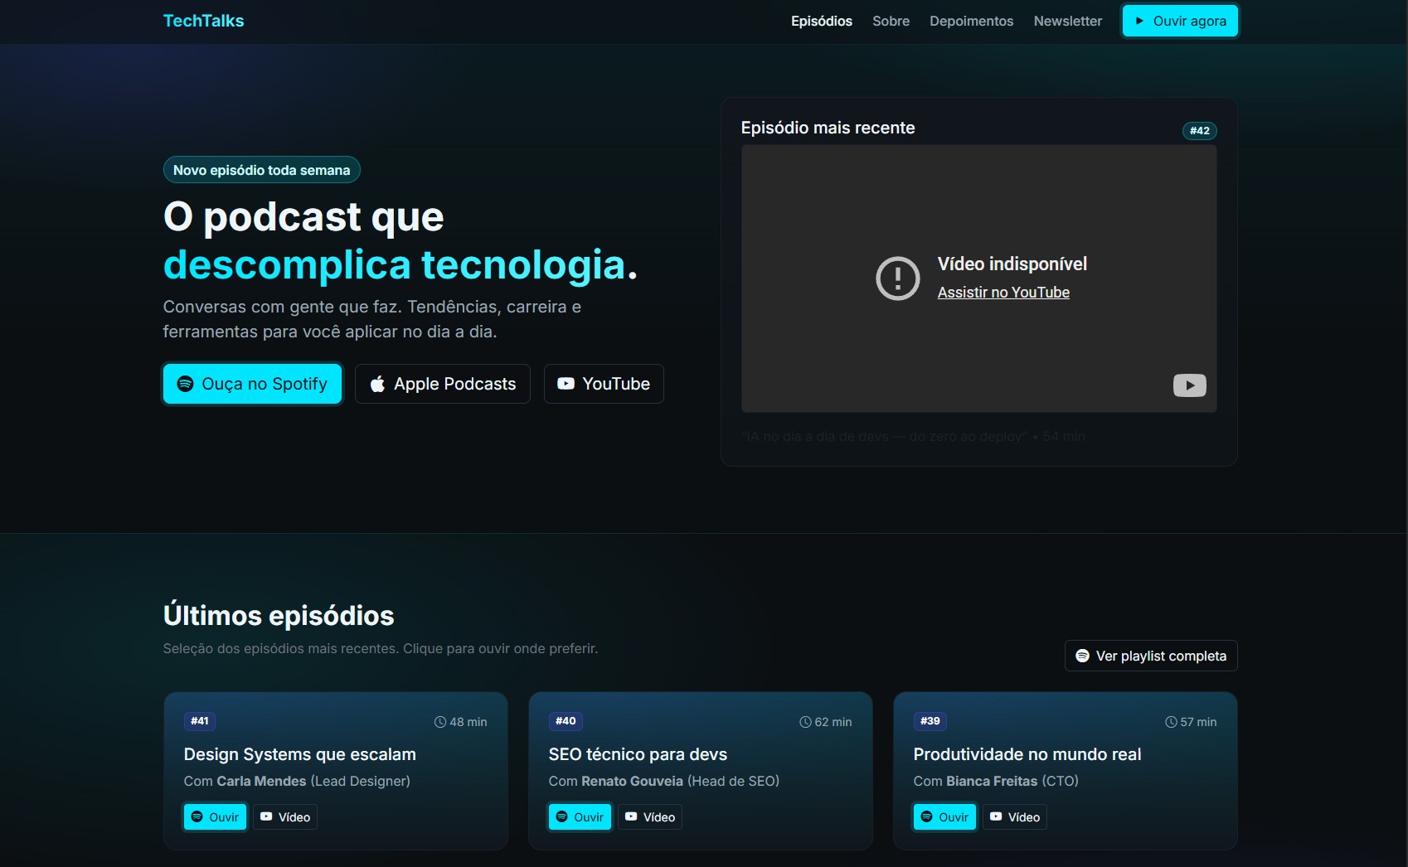Click the #42 episode badge
Viewport: 1408px width, 867px height.
tap(1199, 131)
